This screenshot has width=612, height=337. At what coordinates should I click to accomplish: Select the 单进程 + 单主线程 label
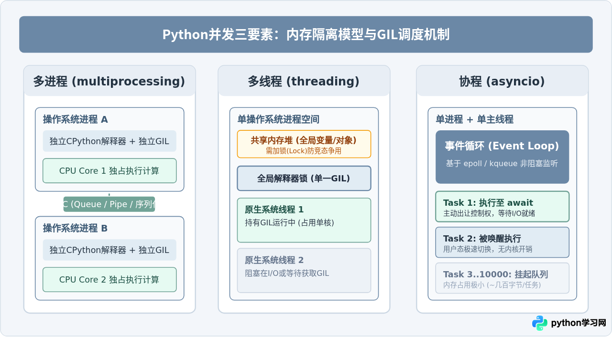pos(474,119)
